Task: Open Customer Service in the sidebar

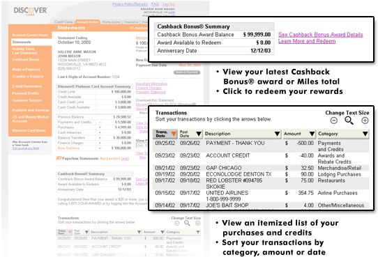Action: click(27, 100)
